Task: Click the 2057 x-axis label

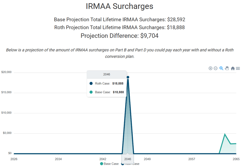Action: click(192, 159)
